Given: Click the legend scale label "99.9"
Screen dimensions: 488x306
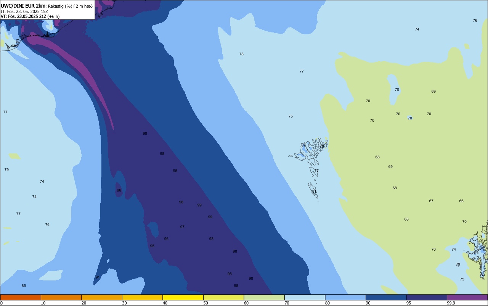Looking at the screenshot, I should click(451, 303).
